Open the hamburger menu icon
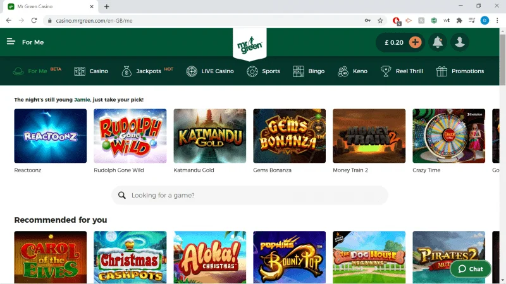The width and height of the screenshot is (506, 284). click(x=11, y=42)
